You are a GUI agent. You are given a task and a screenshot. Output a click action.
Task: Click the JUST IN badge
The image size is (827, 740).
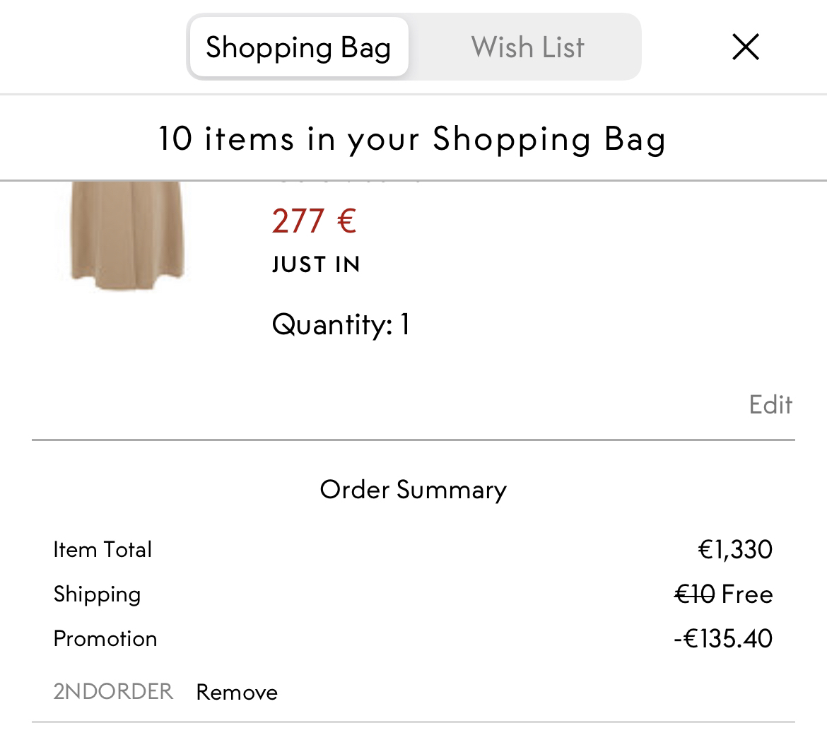pyautogui.click(x=316, y=264)
